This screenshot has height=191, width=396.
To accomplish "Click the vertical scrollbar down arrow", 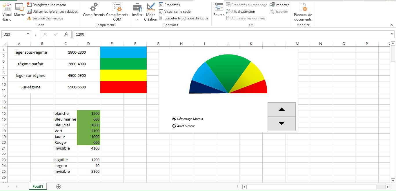I will [393, 180].
